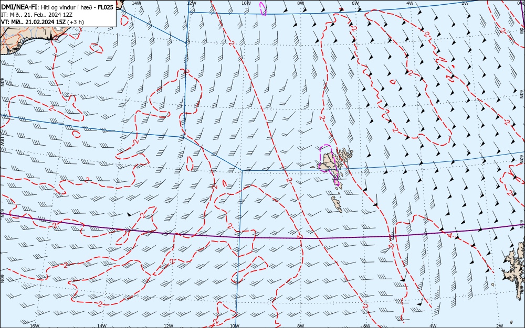
Task: Click the 2W longitude label on the bottom edge
Action: 499,326
